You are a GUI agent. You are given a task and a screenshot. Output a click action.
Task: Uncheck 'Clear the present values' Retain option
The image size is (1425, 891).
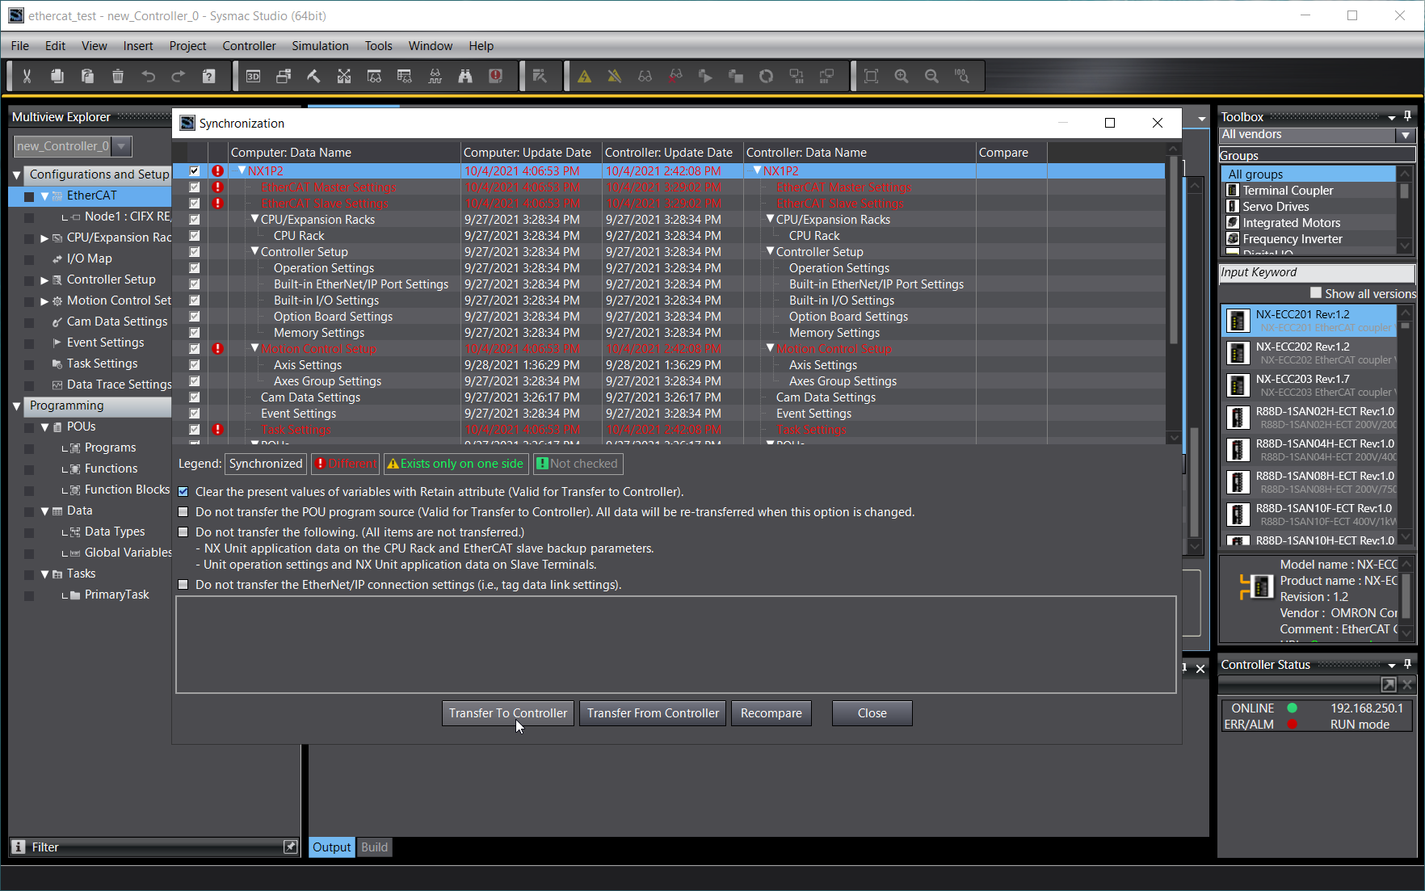pyautogui.click(x=183, y=492)
